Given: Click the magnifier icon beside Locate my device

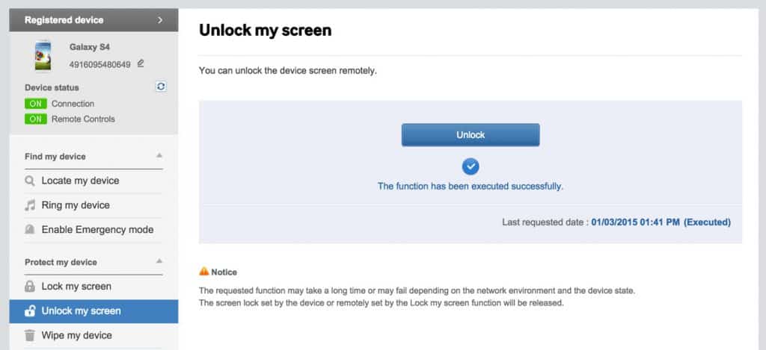Looking at the screenshot, I should coord(30,181).
